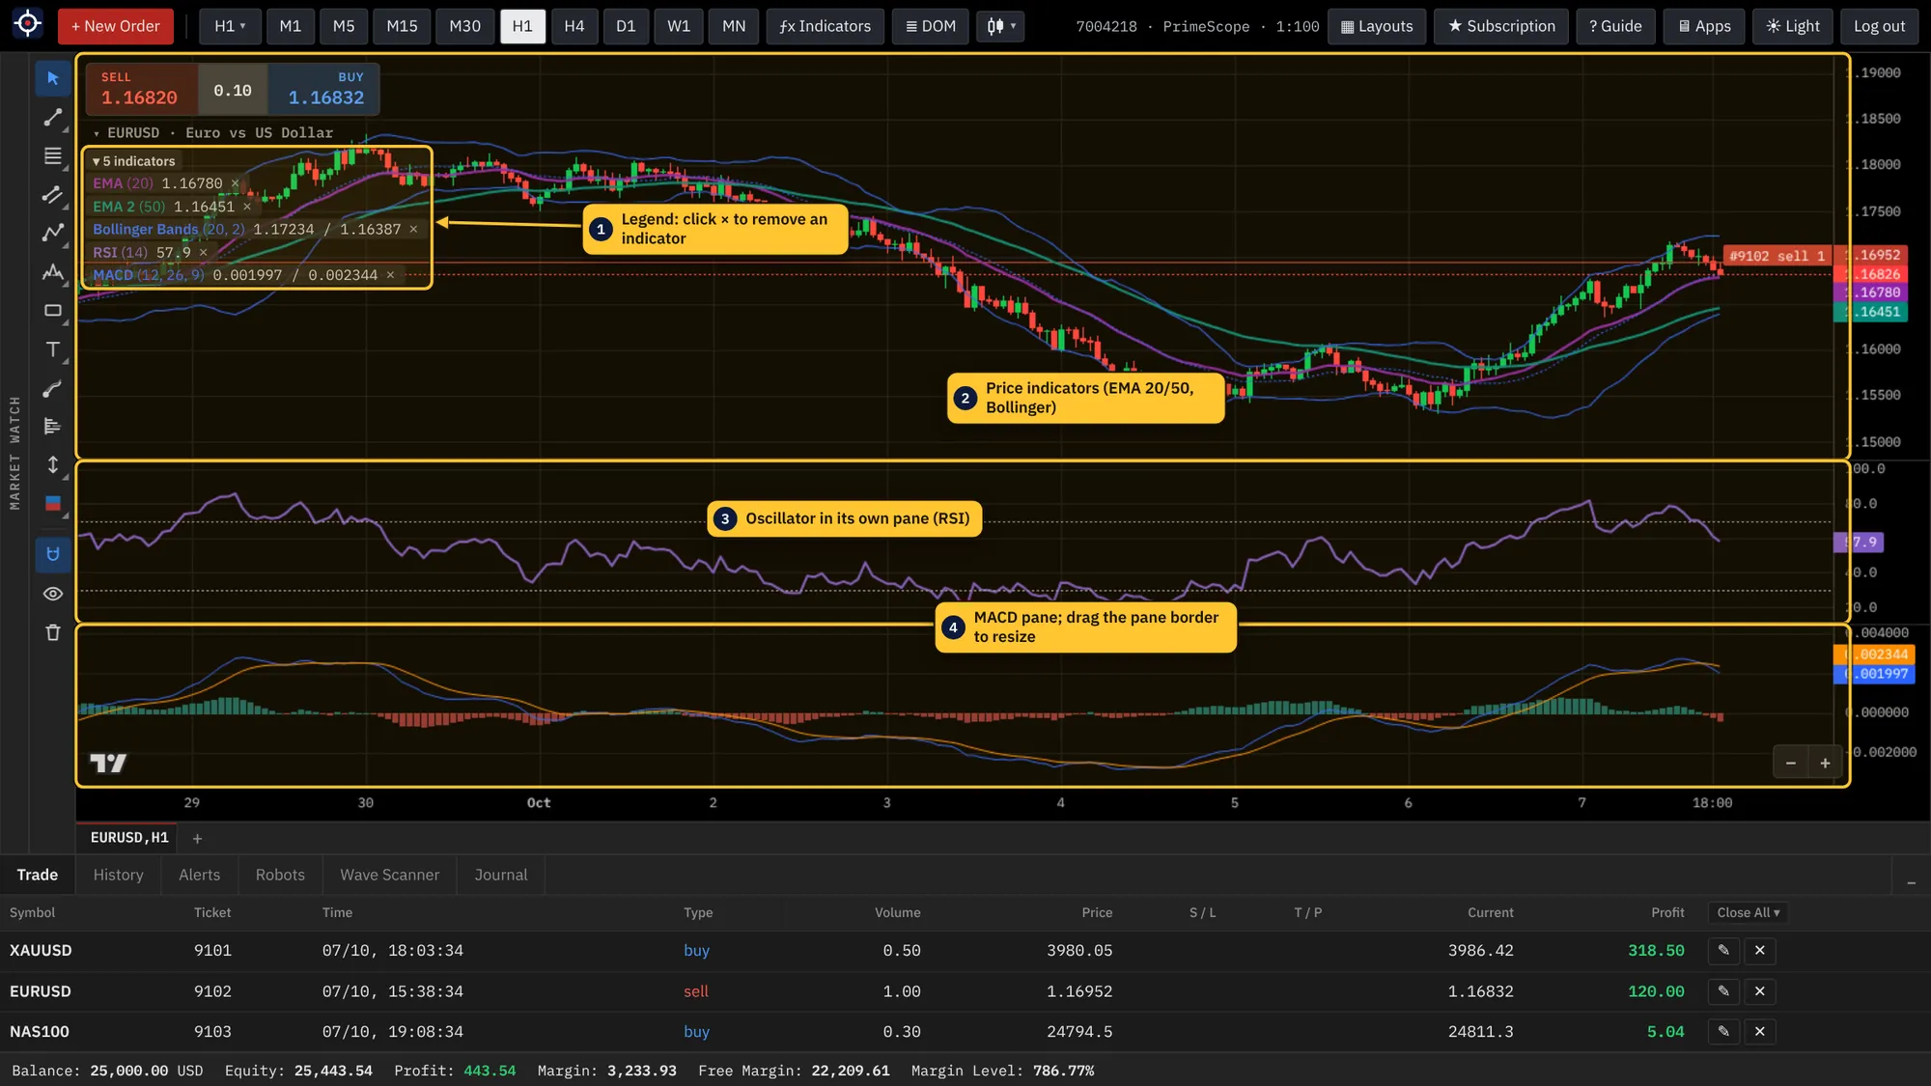1931x1086 pixels.
Task: Select the curve brush tool
Action: click(x=53, y=388)
